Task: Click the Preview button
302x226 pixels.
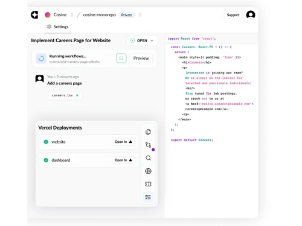Action: 141,58
